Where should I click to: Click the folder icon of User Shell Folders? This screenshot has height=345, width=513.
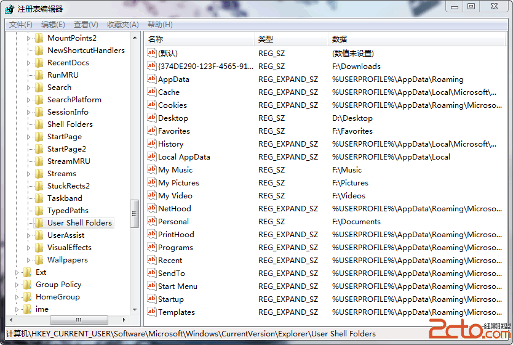click(39, 223)
